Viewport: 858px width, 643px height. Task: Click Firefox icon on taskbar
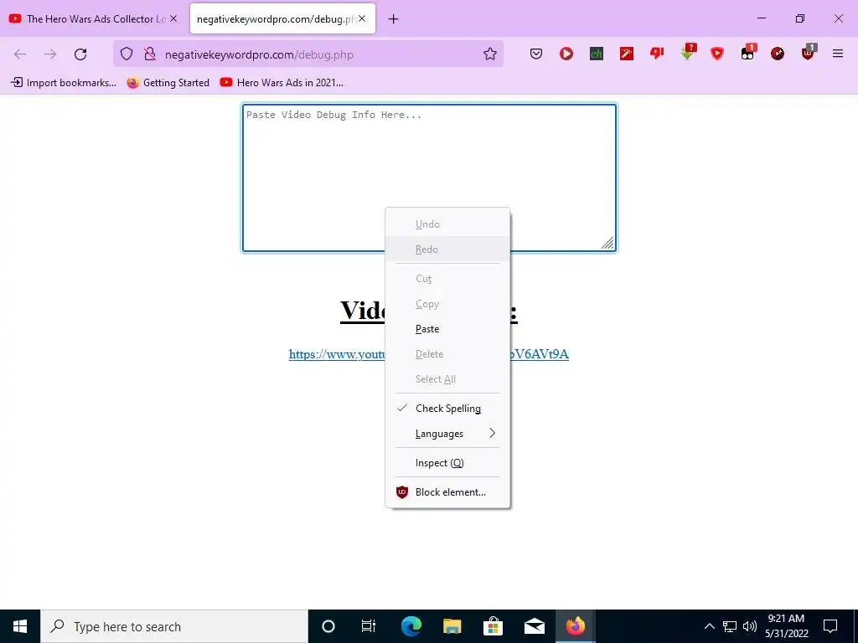575,626
